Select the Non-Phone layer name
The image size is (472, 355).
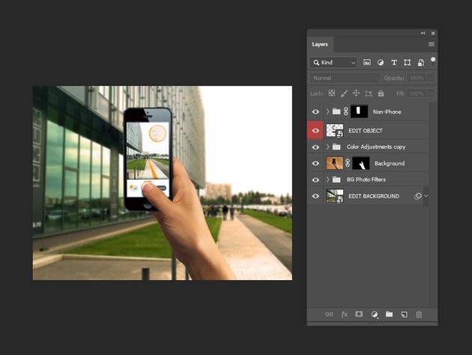[x=387, y=112]
